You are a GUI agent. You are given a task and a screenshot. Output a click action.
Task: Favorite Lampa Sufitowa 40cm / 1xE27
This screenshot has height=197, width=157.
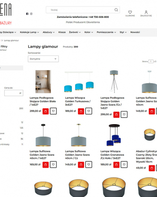[x=53, y=165]
